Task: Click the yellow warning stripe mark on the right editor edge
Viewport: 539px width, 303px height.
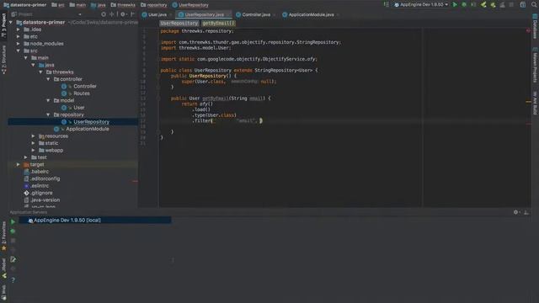Action: point(528,101)
